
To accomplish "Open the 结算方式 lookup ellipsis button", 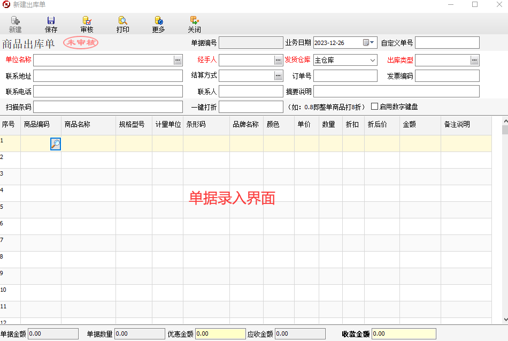I will (278, 76).
